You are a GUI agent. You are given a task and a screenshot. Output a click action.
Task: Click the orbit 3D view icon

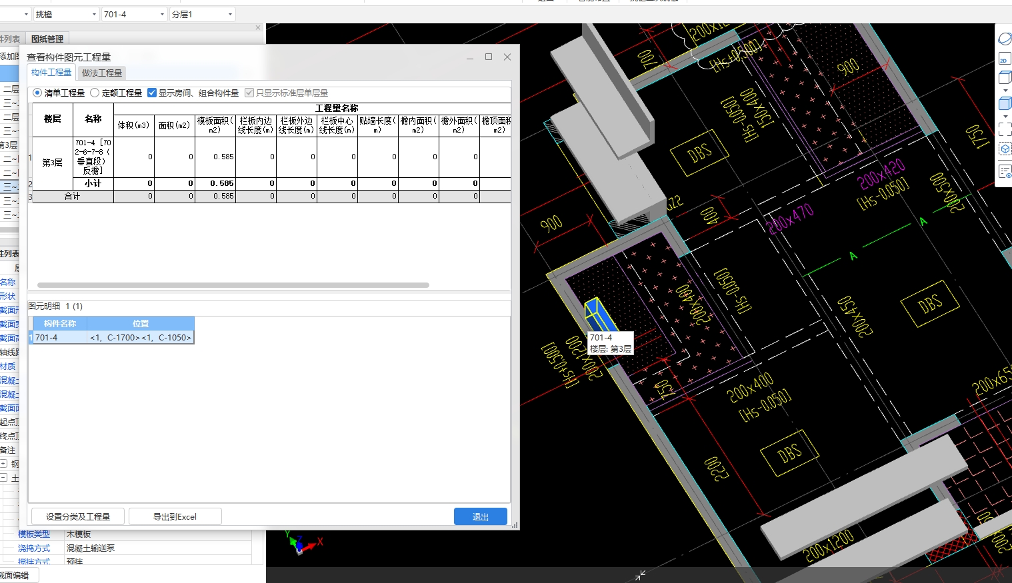click(x=1004, y=39)
